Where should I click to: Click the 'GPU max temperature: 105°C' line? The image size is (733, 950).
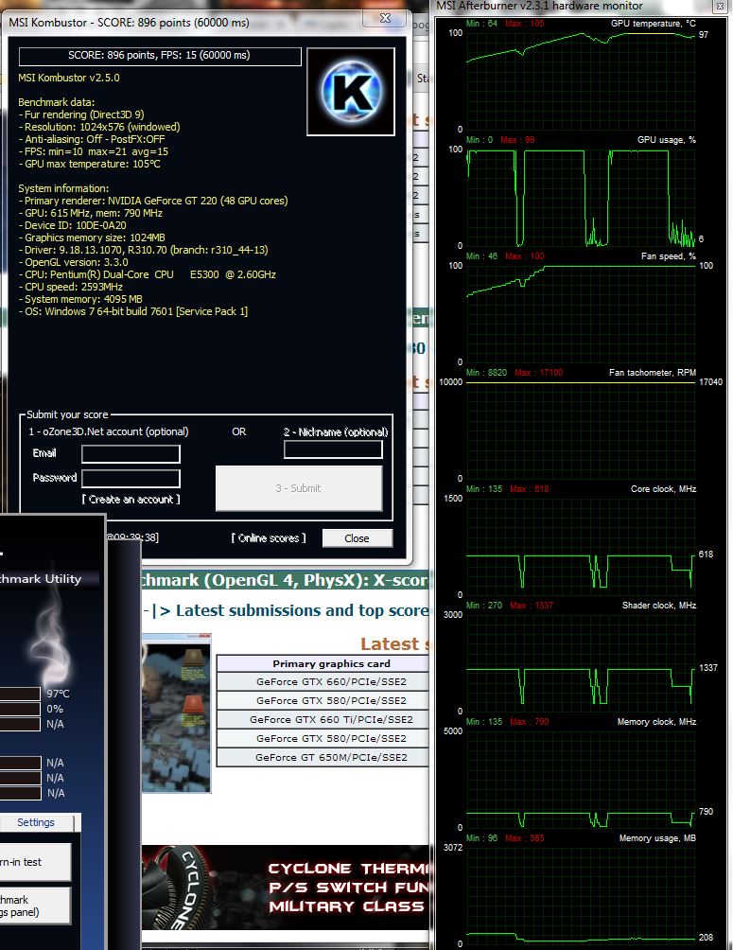[90, 164]
